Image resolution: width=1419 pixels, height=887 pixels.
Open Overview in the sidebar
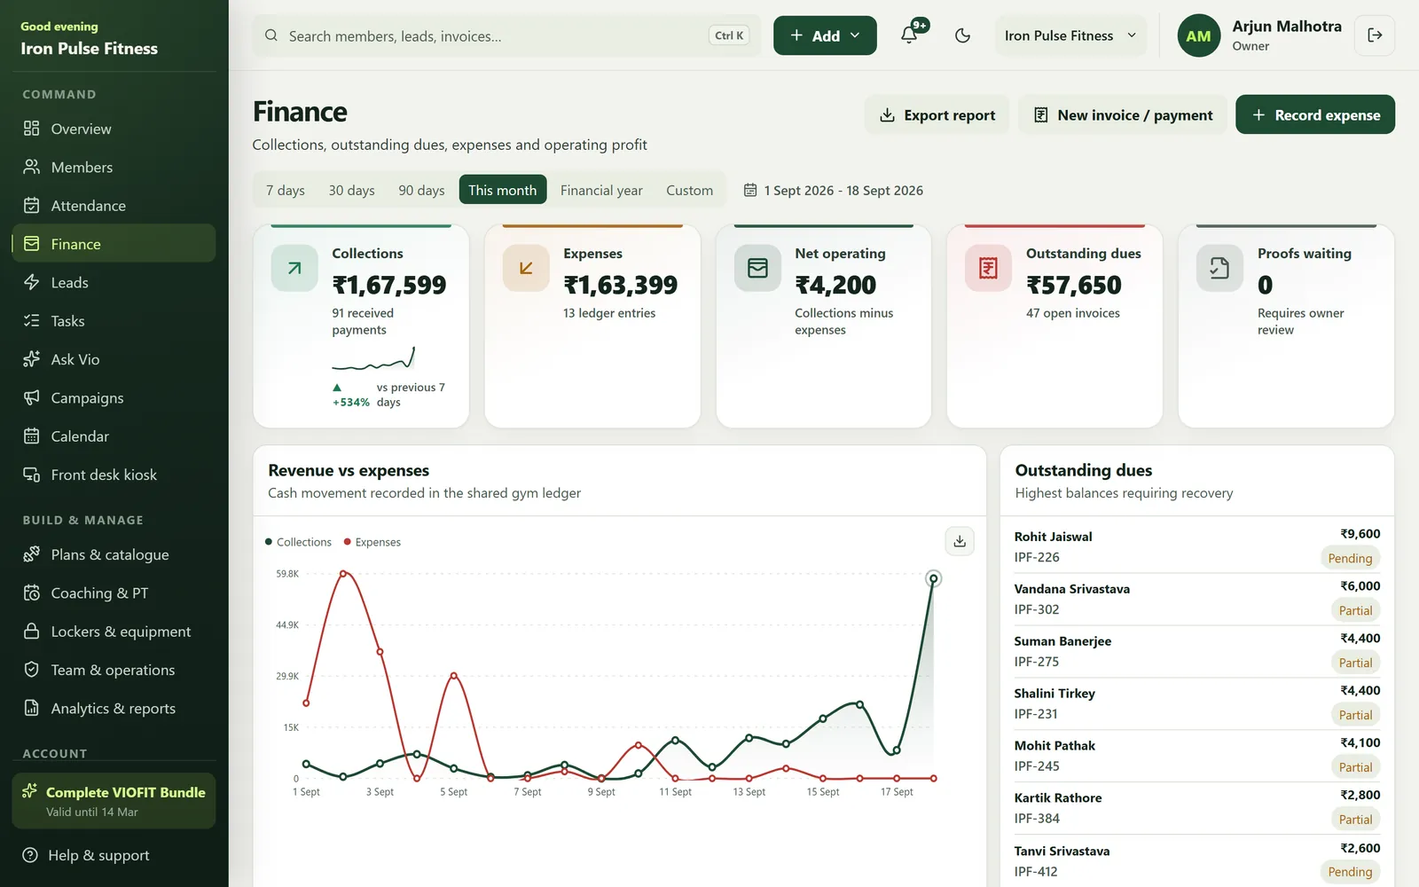tap(114, 129)
